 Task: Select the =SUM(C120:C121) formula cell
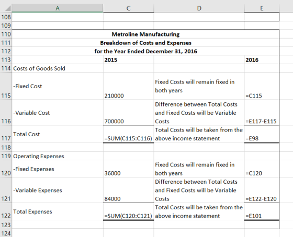click(x=128, y=211)
